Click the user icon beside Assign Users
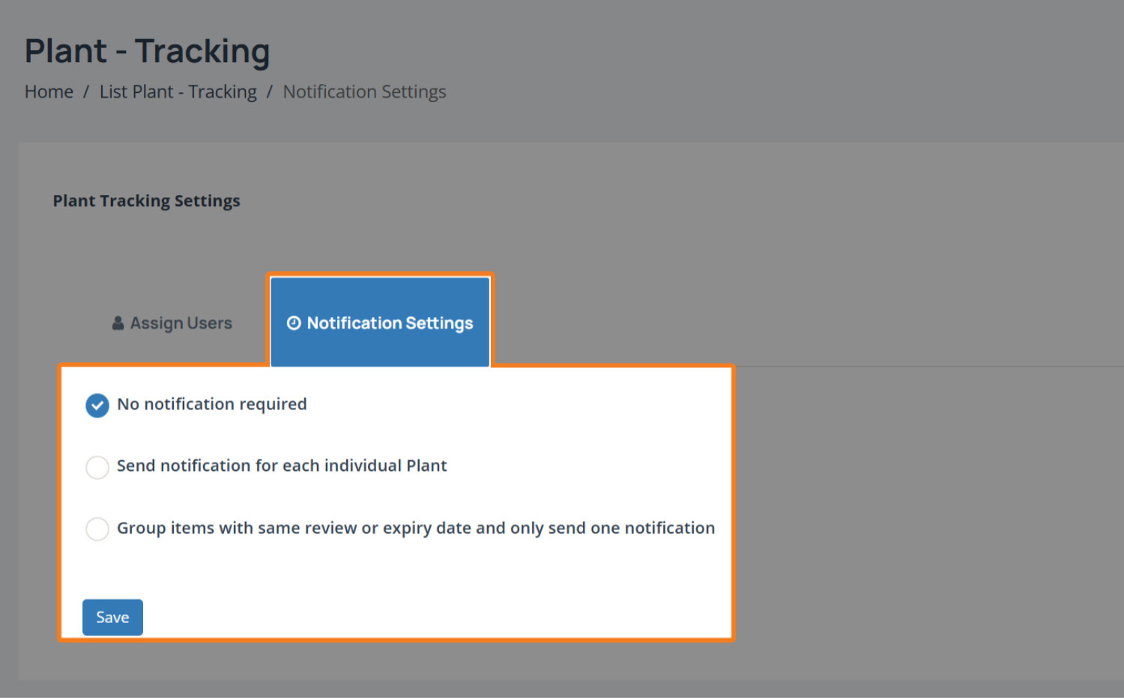This screenshot has width=1124, height=698. click(x=118, y=323)
